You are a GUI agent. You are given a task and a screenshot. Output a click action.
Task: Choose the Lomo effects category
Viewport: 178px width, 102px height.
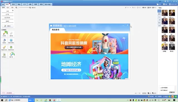(159, 17)
